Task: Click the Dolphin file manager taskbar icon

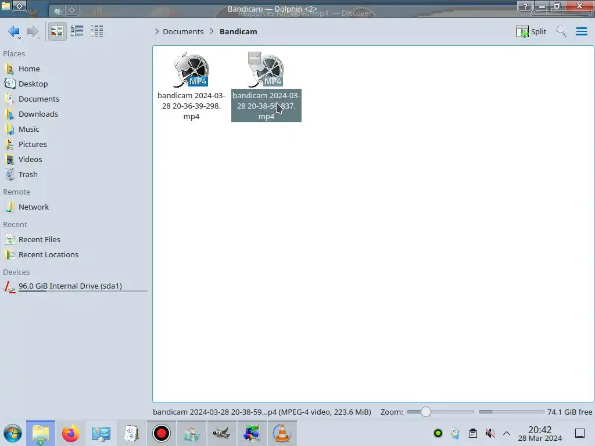Action: pyautogui.click(x=41, y=433)
